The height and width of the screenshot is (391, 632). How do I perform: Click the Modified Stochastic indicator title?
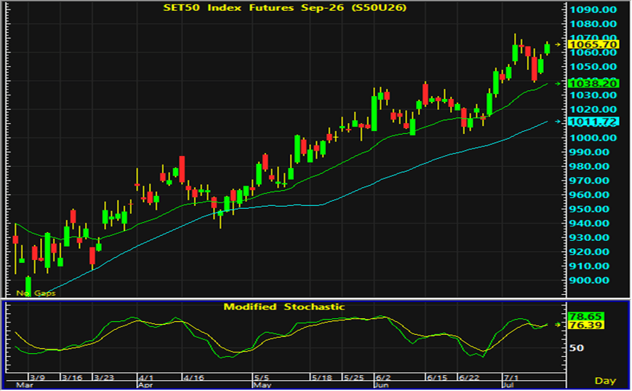pos(284,307)
